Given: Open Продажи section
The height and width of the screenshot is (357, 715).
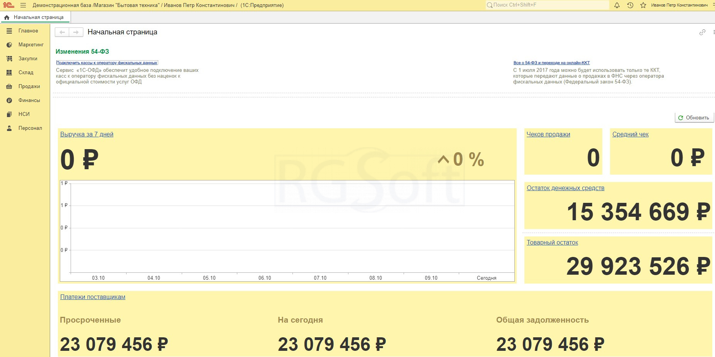Looking at the screenshot, I should [29, 87].
